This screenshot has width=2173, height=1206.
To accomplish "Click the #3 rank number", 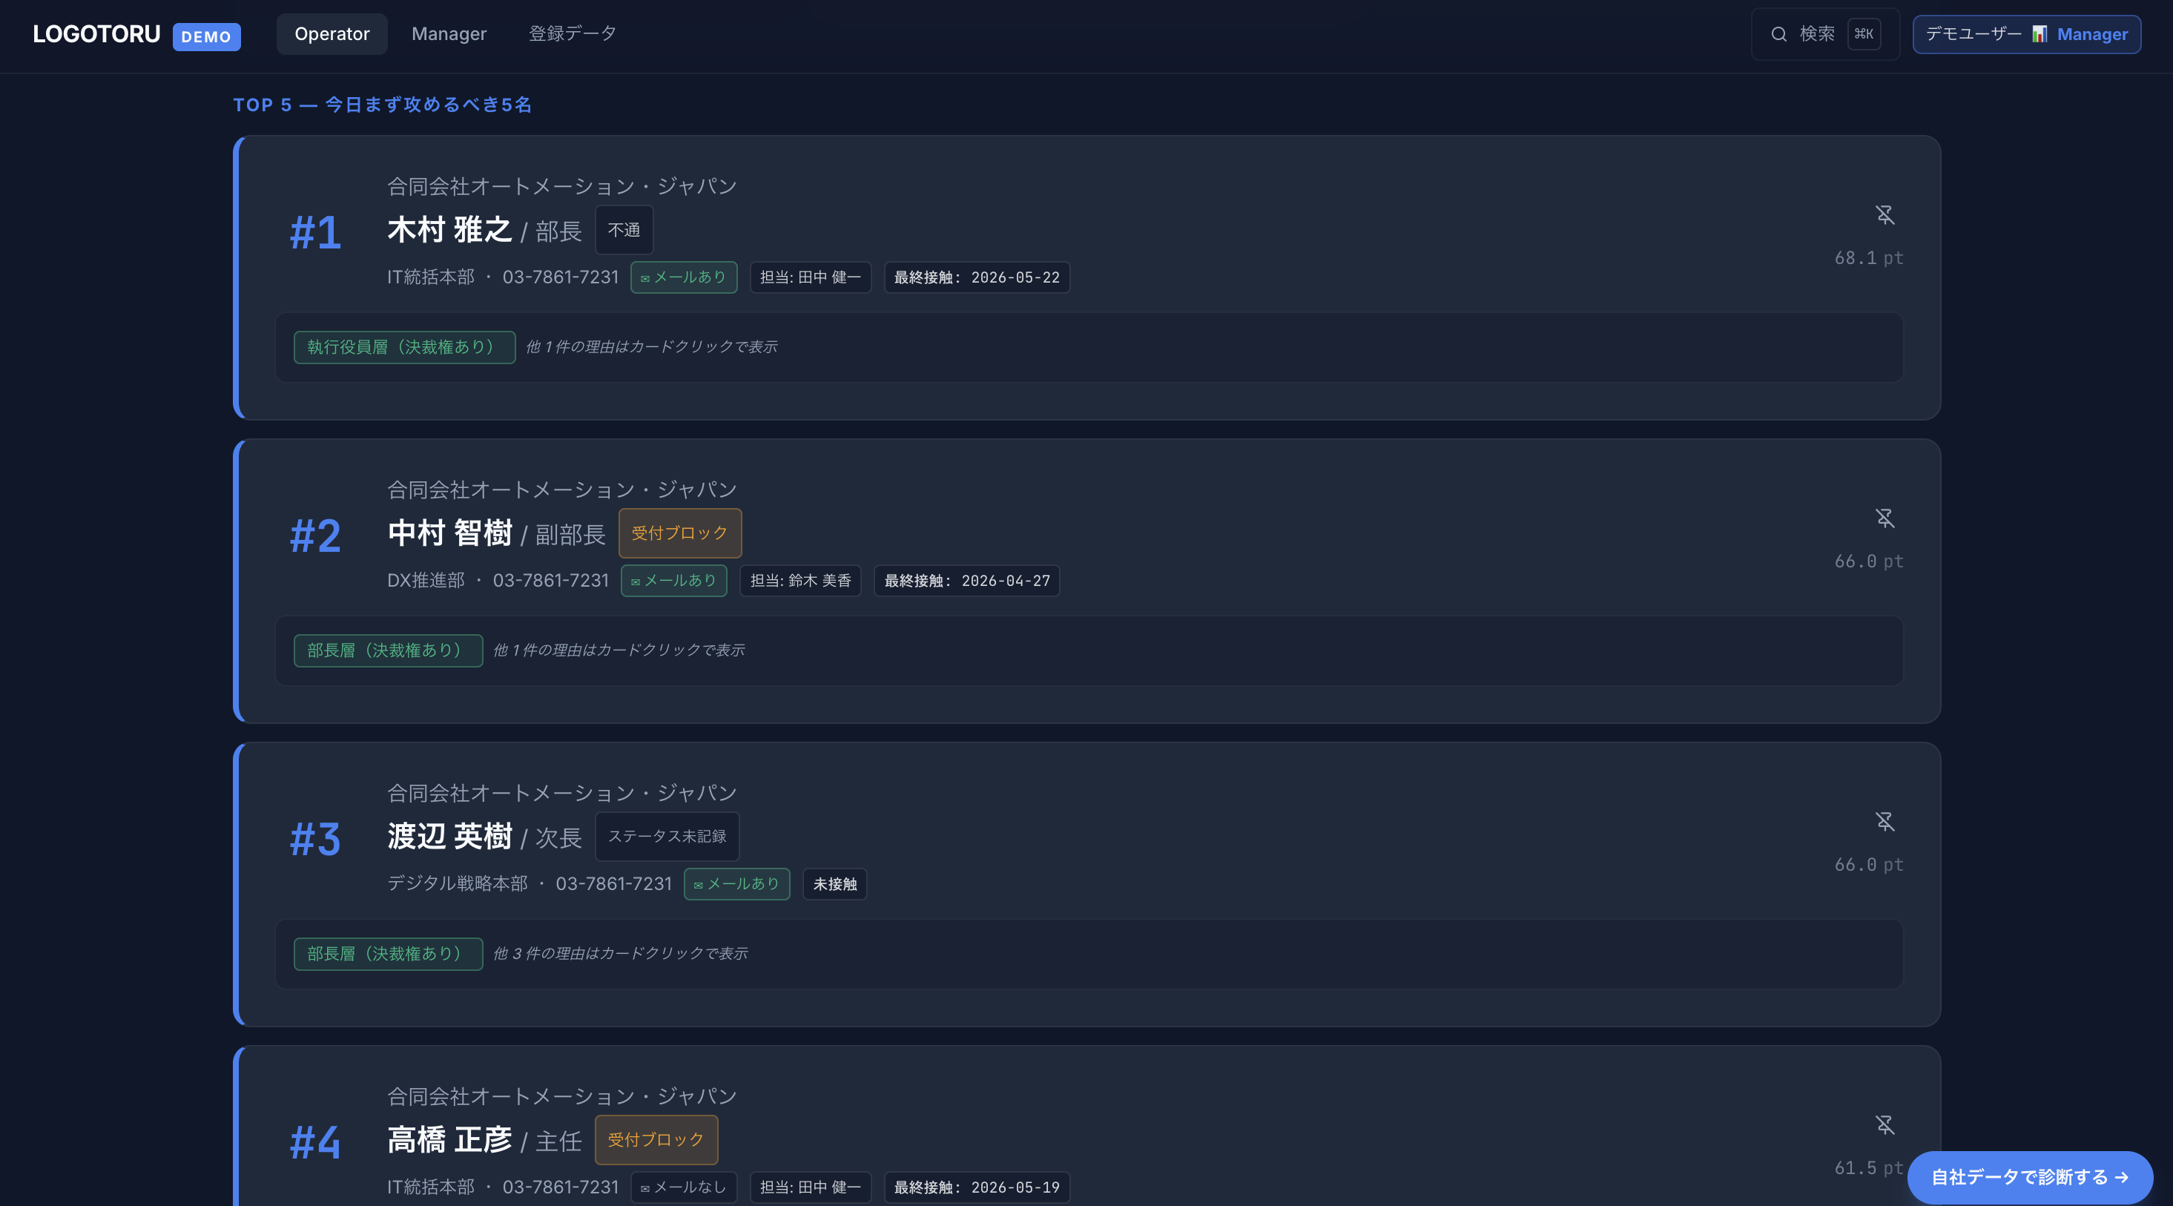I will click(315, 839).
